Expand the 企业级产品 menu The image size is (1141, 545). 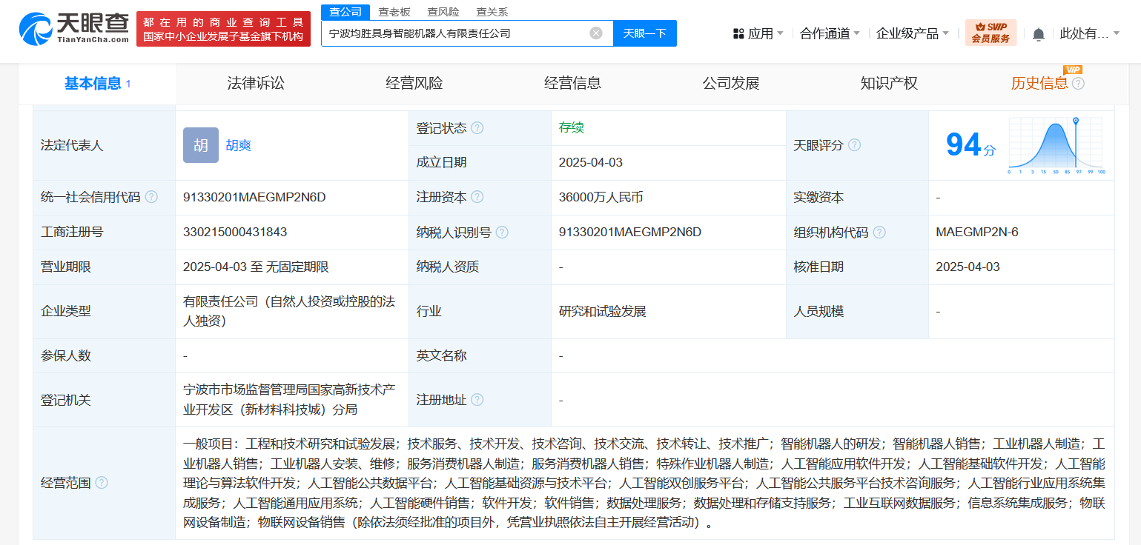pos(912,33)
